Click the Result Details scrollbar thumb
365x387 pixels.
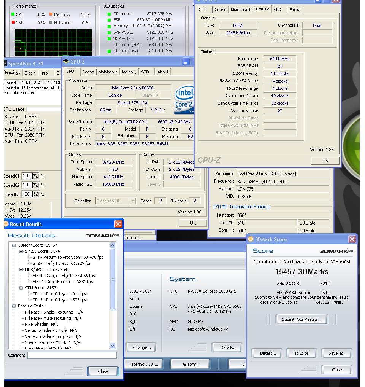[x=113, y=279]
